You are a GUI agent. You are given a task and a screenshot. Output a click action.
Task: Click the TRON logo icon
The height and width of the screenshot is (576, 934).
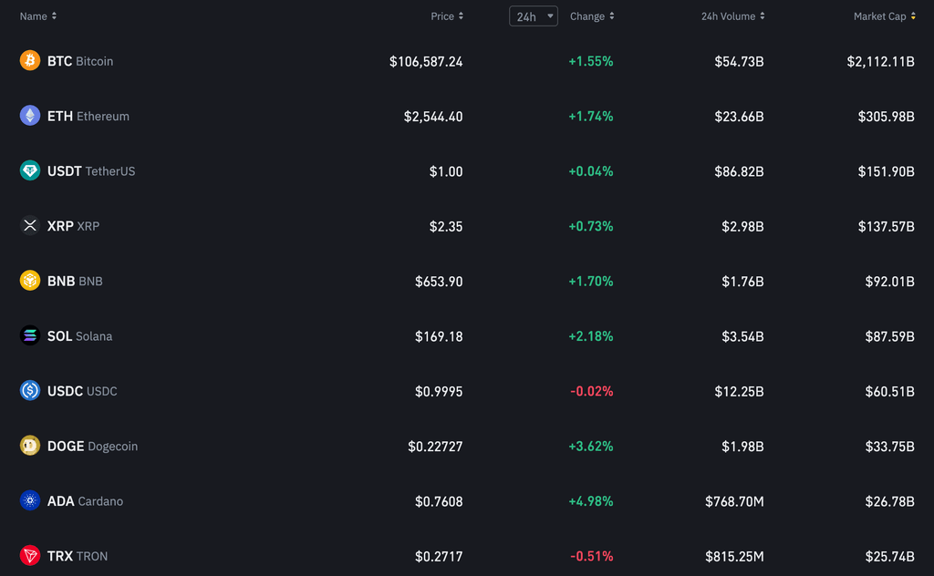pyautogui.click(x=29, y=556)
